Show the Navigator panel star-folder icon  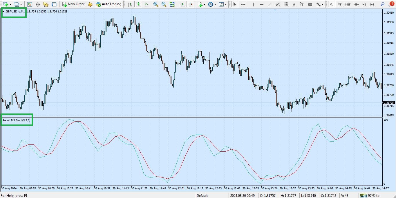pos(46,4)
